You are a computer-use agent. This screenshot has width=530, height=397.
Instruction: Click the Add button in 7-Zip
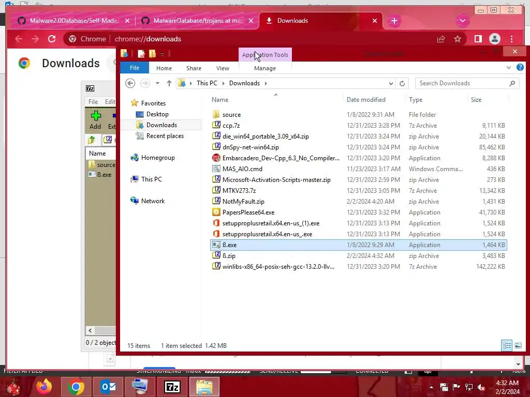[95, 120]
